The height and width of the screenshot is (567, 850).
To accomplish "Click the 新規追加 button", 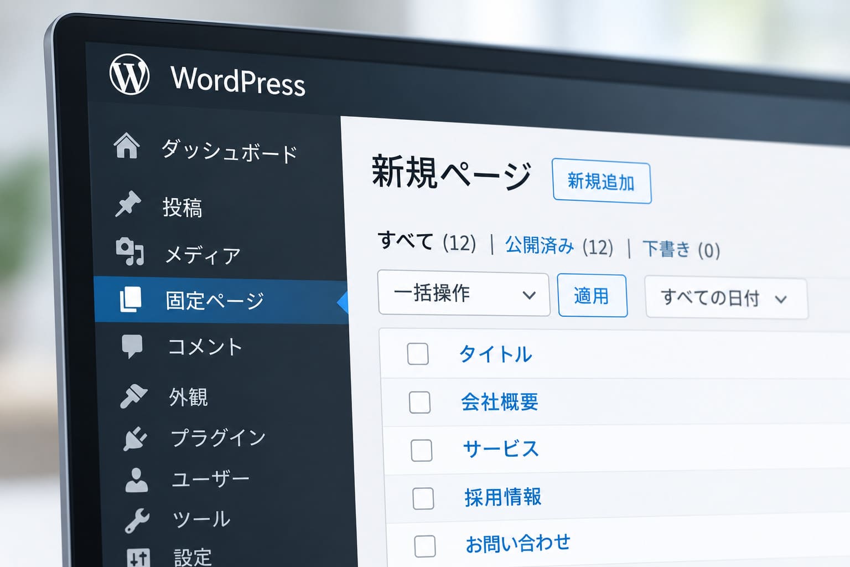I will click(602, 182).
